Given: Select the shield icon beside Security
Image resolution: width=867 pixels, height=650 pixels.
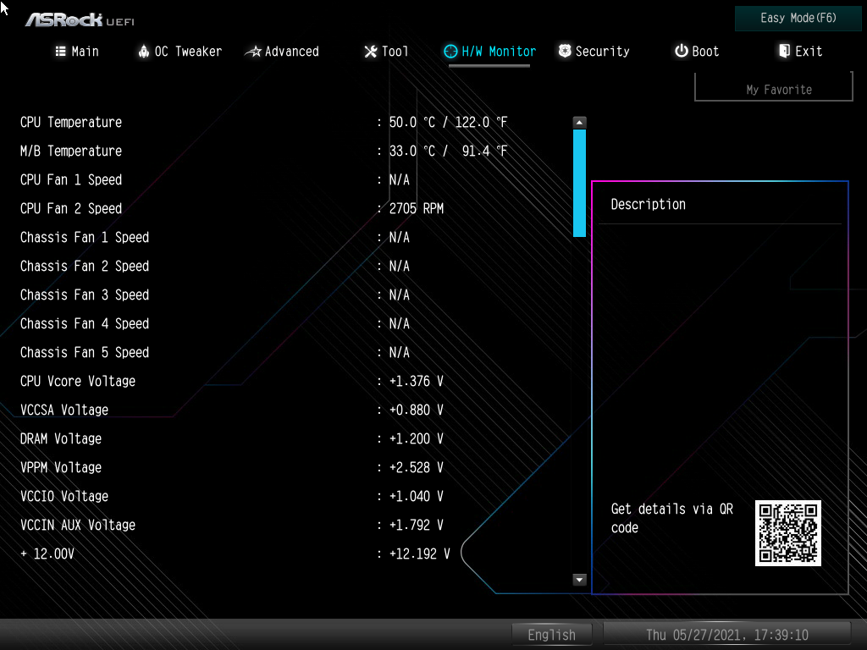Looking at the screenshot, I should (564, 51).
